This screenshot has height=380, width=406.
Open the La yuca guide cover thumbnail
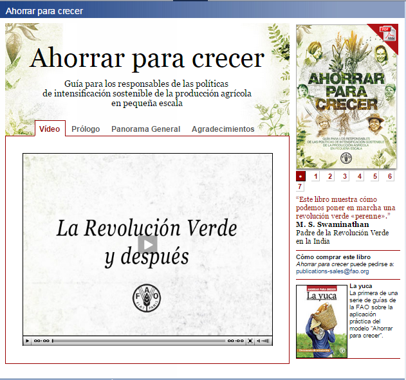[321, 321]
